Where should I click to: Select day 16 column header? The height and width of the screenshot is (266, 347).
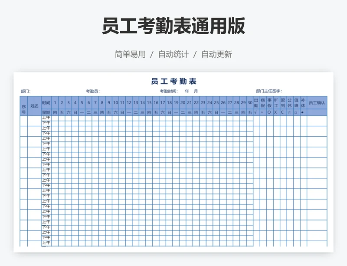(156, 103)
